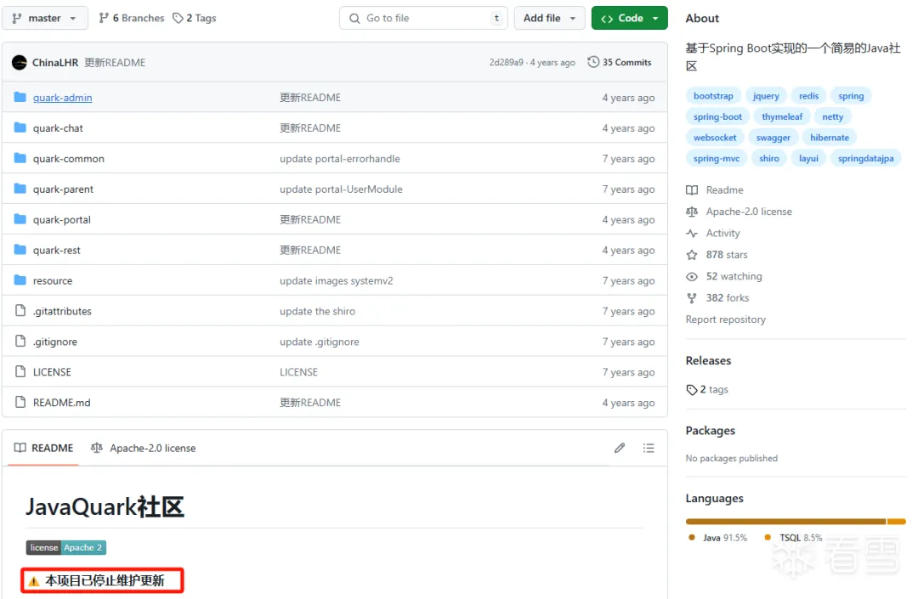Click the license Apache 2 badge
The height and width of the screenshot is (599, 918).
tap(66, 547)
